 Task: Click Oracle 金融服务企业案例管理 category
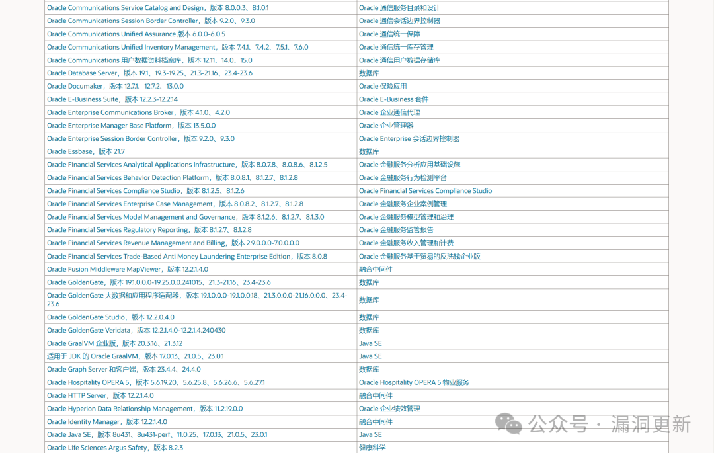pyautogui.click(x=403, y=204)
